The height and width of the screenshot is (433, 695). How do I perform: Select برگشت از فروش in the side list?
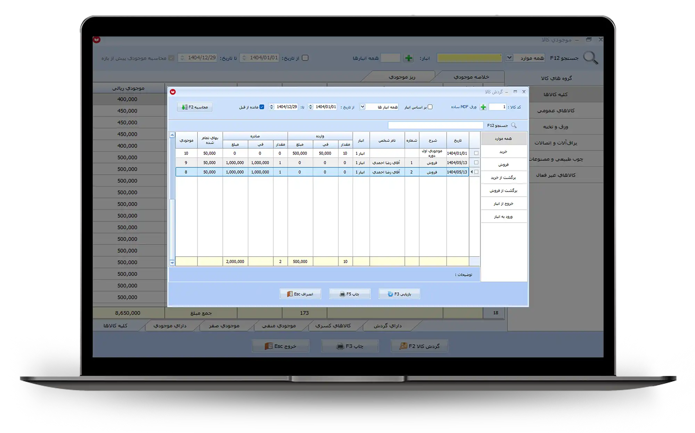point(503,191)
